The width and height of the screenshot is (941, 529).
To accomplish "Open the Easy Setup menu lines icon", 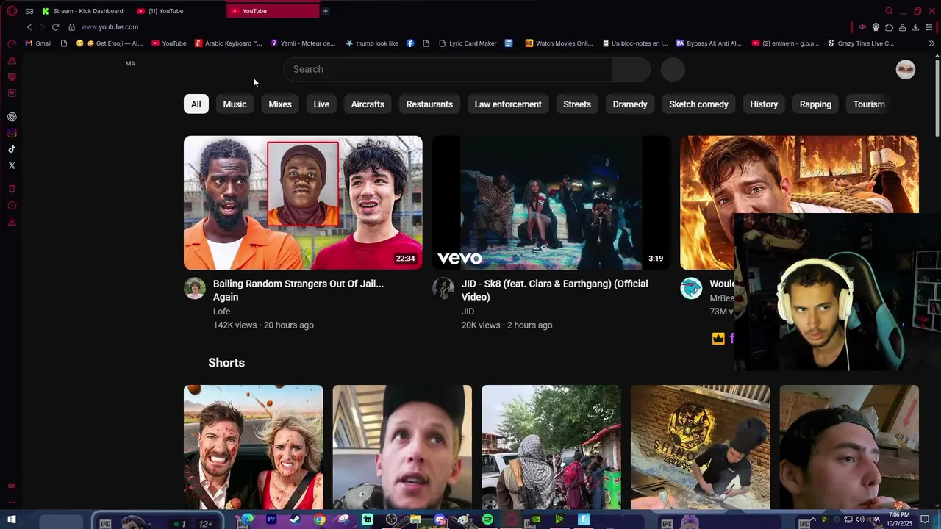I will pyautogui.click(x=929, y=27).
